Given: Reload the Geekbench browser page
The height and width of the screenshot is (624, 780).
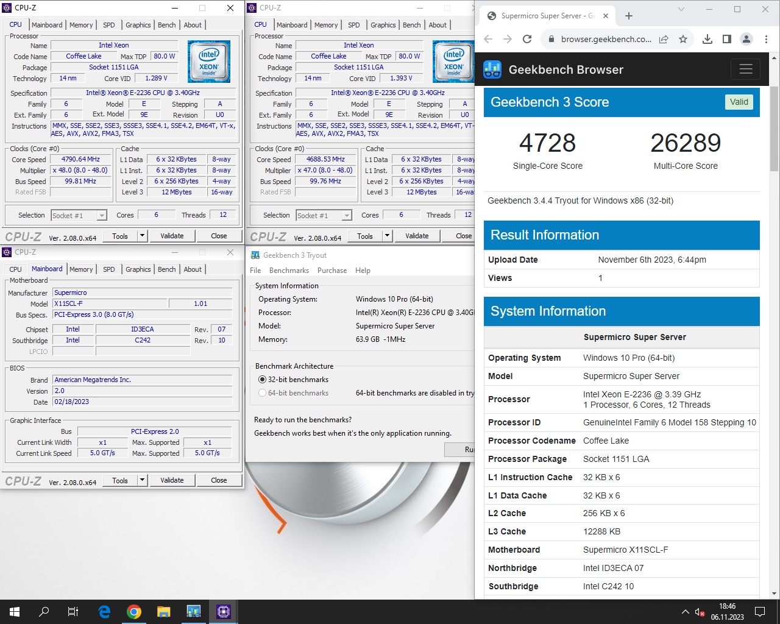Looking at the screenshot, I should [528, 39].
